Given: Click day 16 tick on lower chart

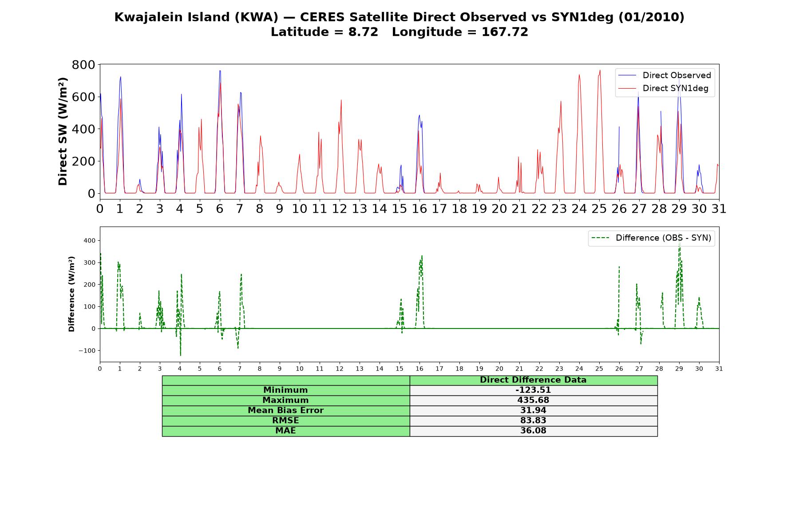Looking at the screenshot, I should 419,369.
